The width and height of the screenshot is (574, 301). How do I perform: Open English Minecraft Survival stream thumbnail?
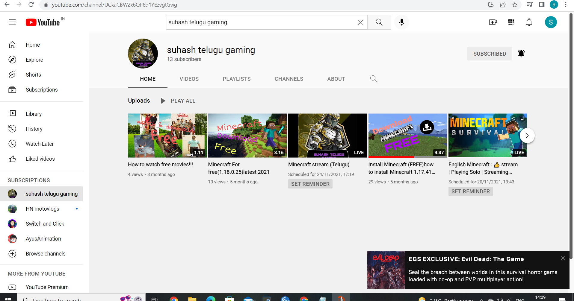[488, 136]
